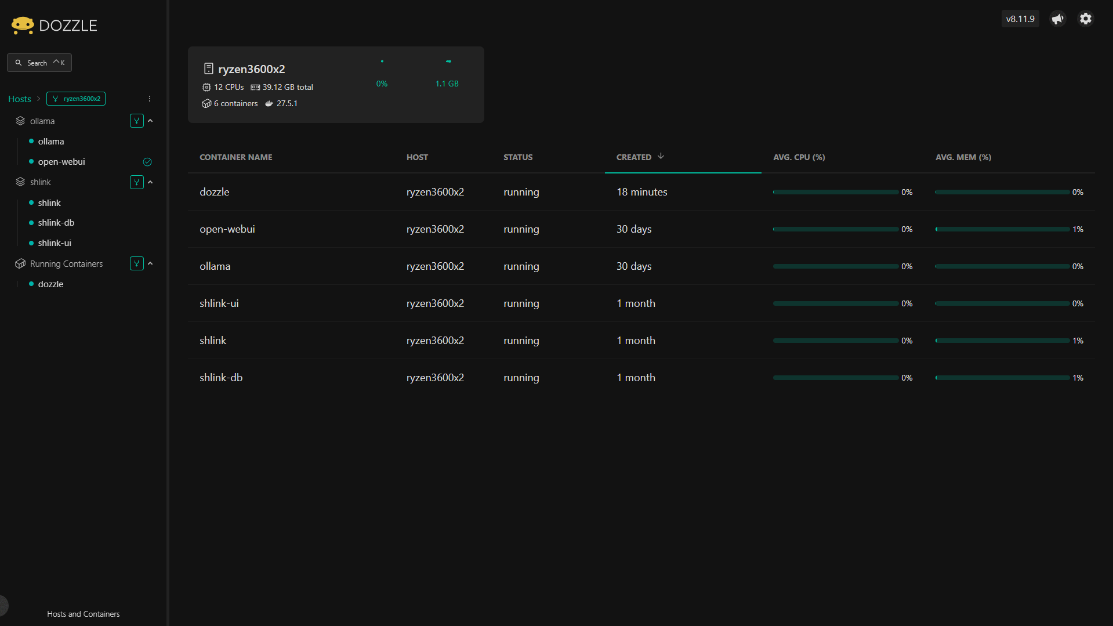Click the shlink row host ryzen3600x2
Viewport: 1113px width, 626px height.
point(435,341)
